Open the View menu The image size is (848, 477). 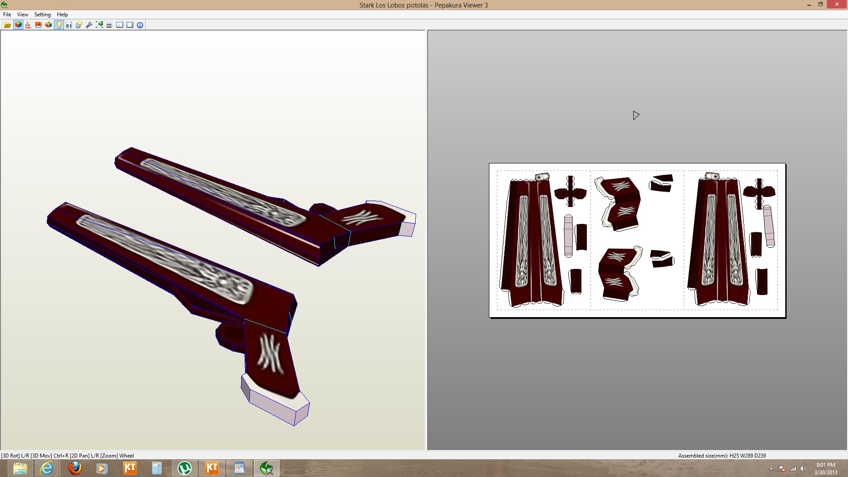(22, 14)
